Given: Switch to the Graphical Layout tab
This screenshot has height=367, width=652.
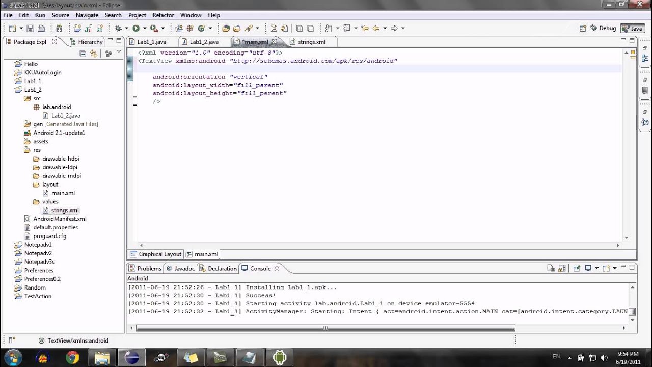Looking at the screenshot, I should (156, 254).
